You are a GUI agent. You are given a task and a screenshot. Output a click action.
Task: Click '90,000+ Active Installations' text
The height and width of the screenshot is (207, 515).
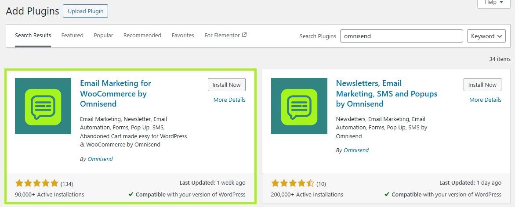pyautogui.click(x=50, y=195)
